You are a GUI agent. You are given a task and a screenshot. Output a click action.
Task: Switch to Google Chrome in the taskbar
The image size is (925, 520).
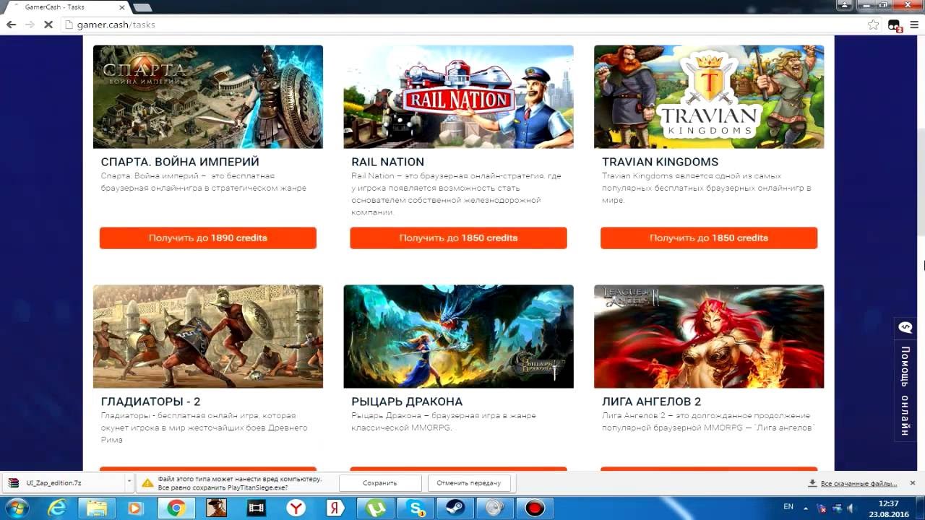coord(176,508)
